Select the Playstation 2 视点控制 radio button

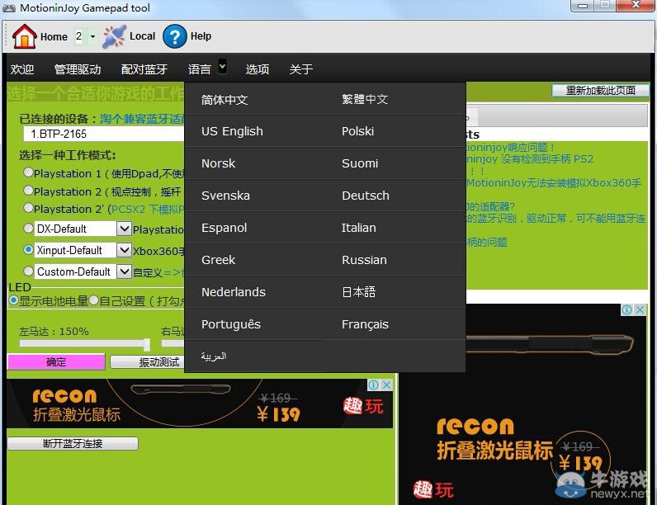point(29,191)
